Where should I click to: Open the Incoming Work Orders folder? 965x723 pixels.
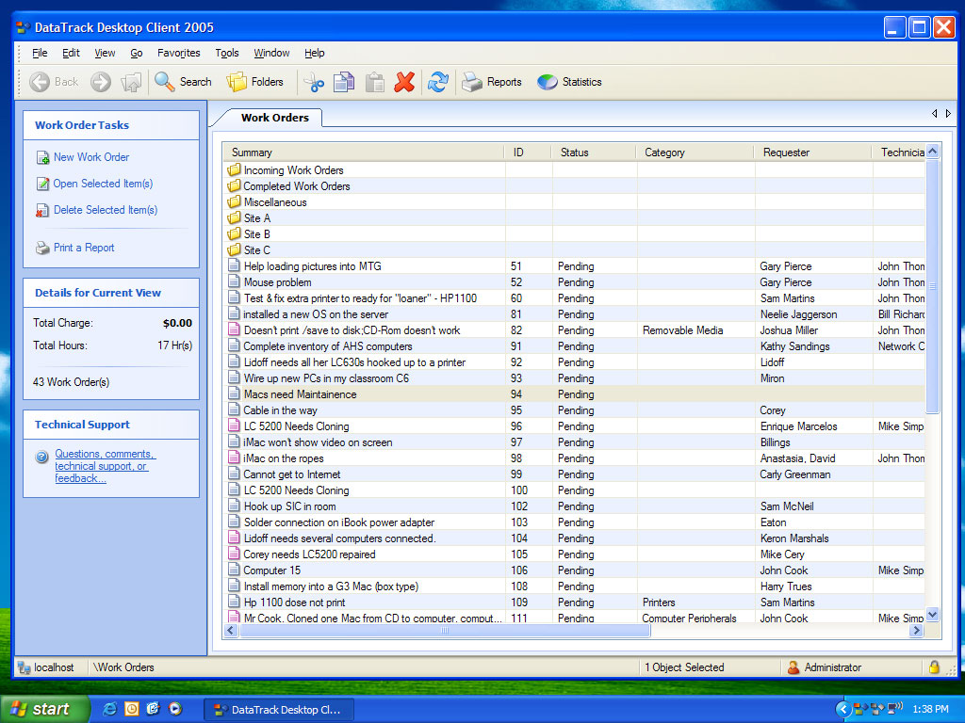pyautogui.click(x=293, y=170)
